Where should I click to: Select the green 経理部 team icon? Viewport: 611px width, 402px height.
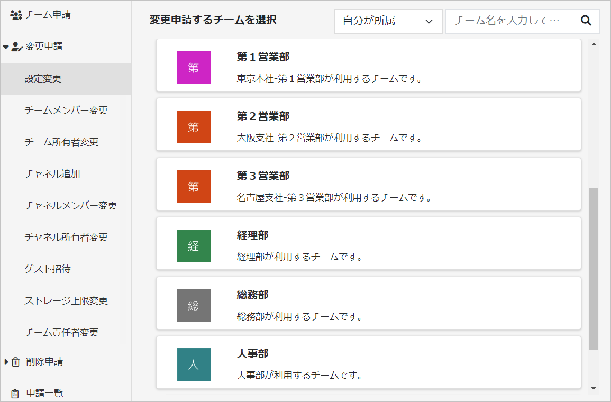[x=194, y=246]
